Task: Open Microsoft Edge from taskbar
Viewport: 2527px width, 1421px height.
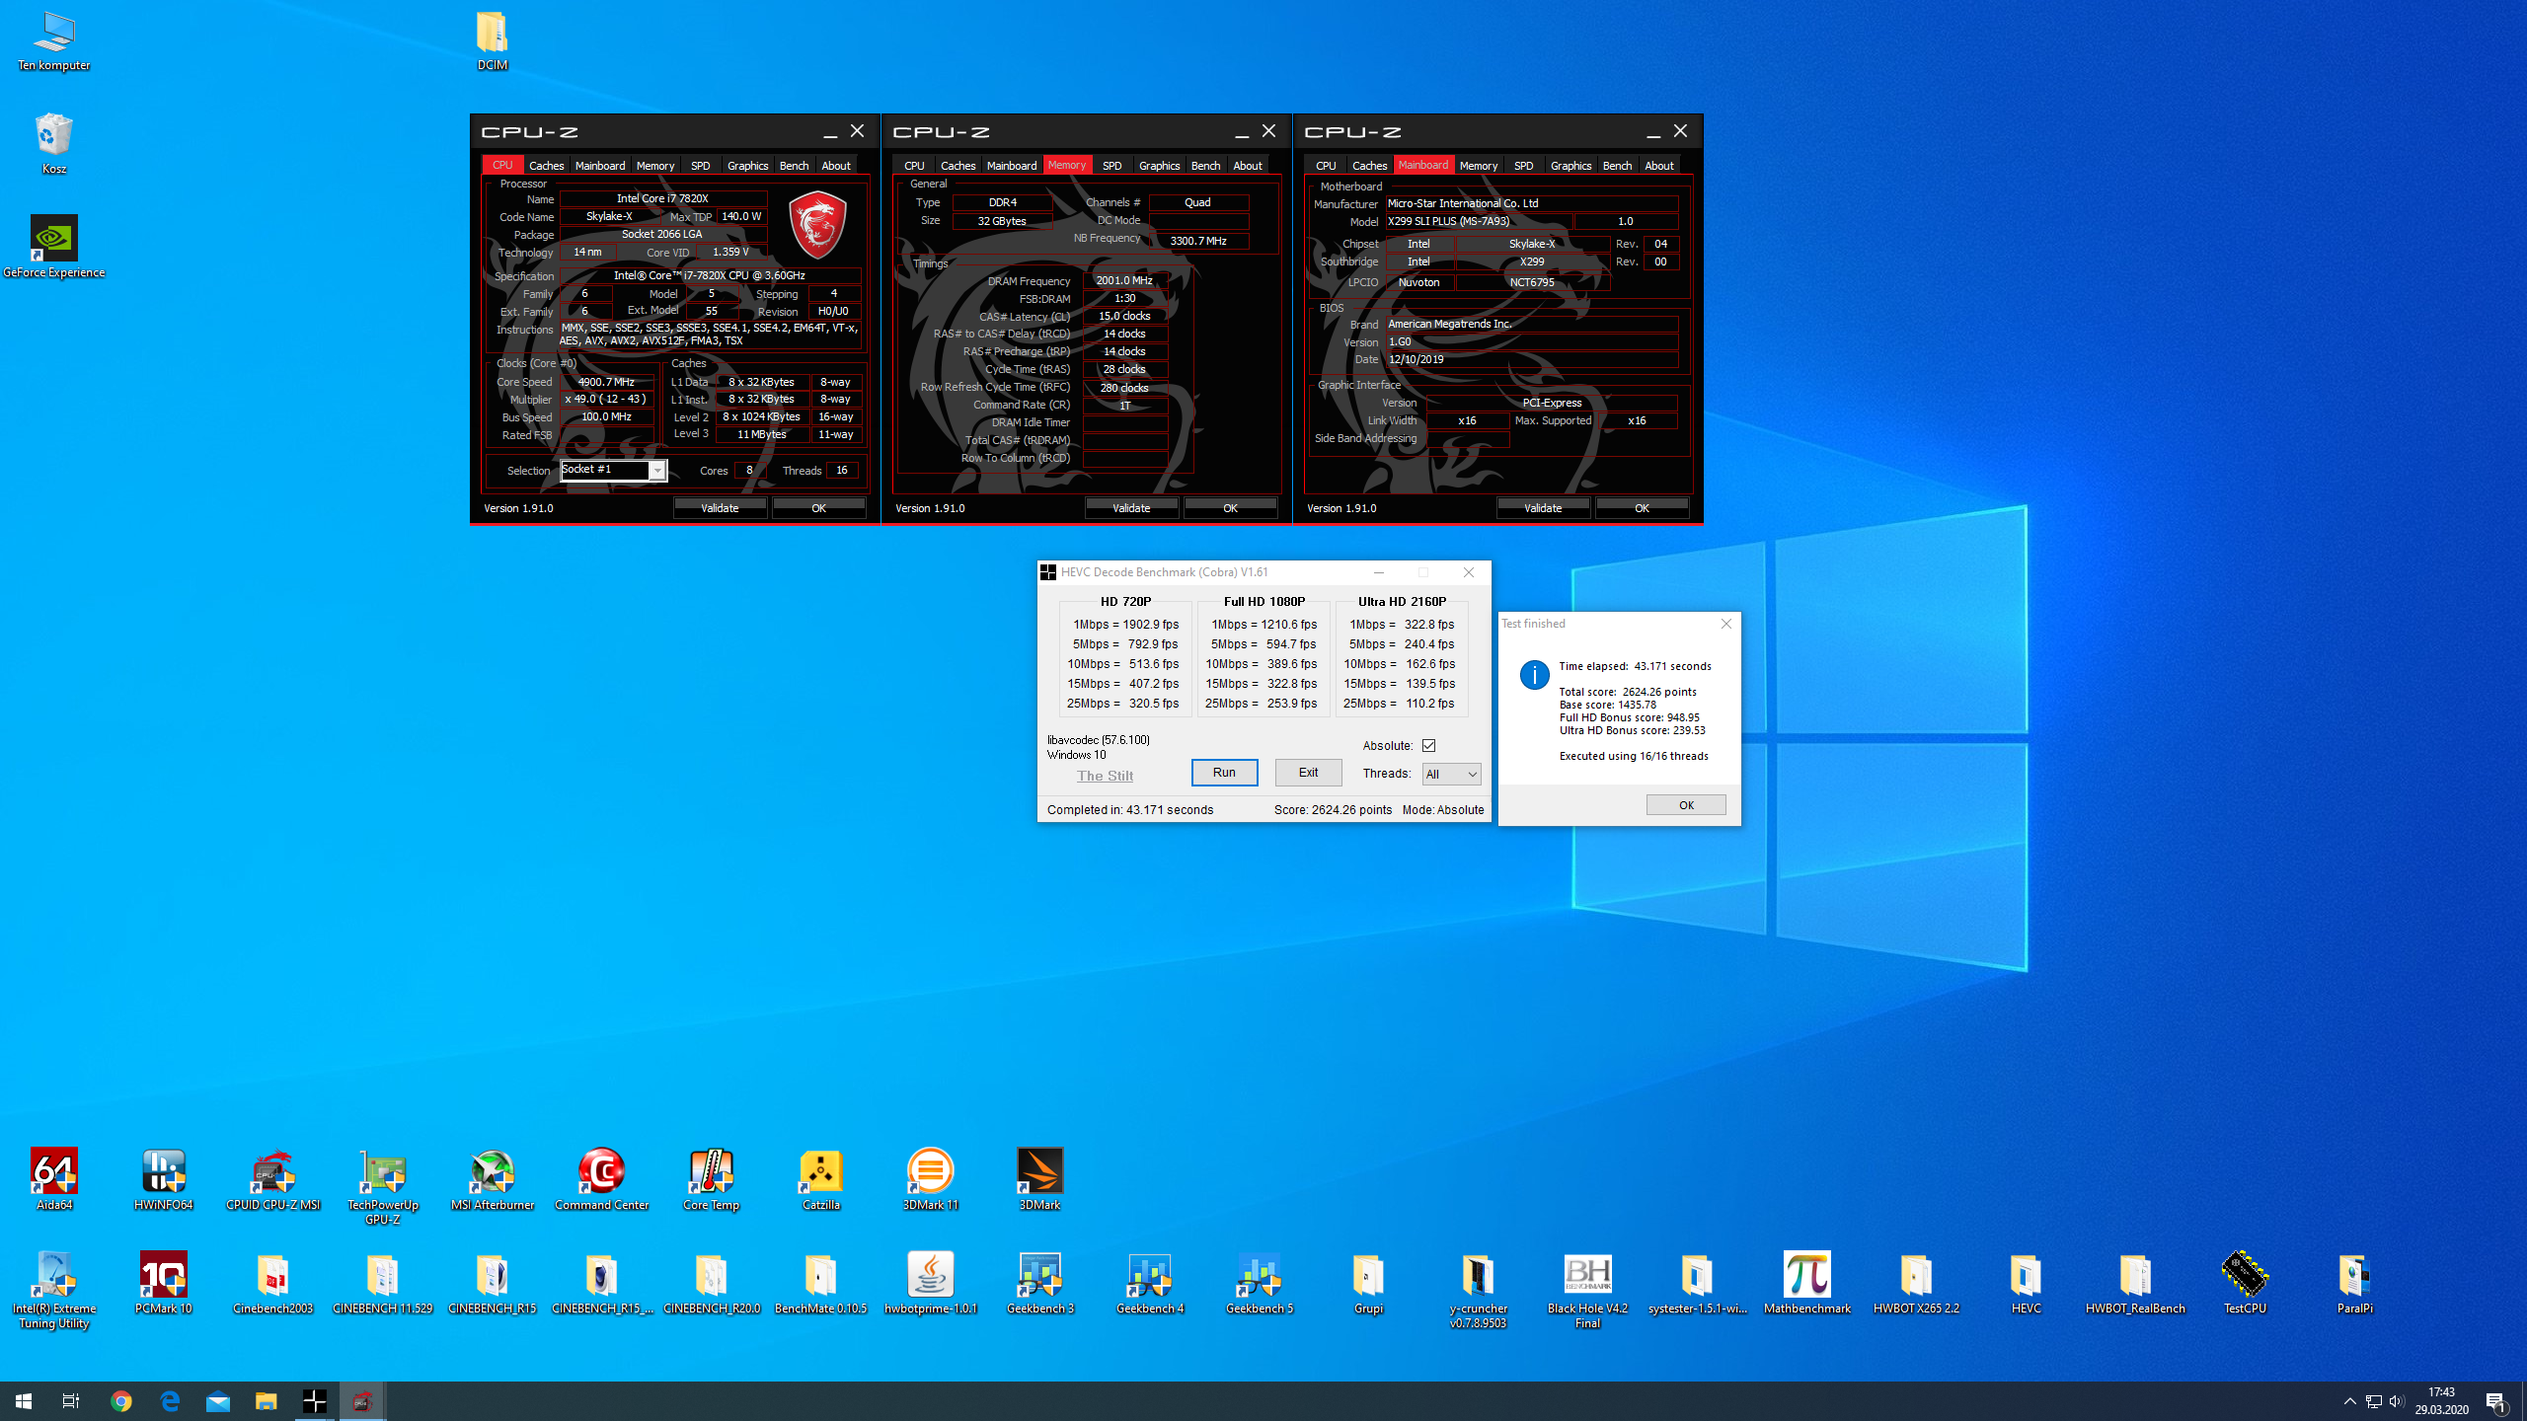Action: click(170, 1401)
